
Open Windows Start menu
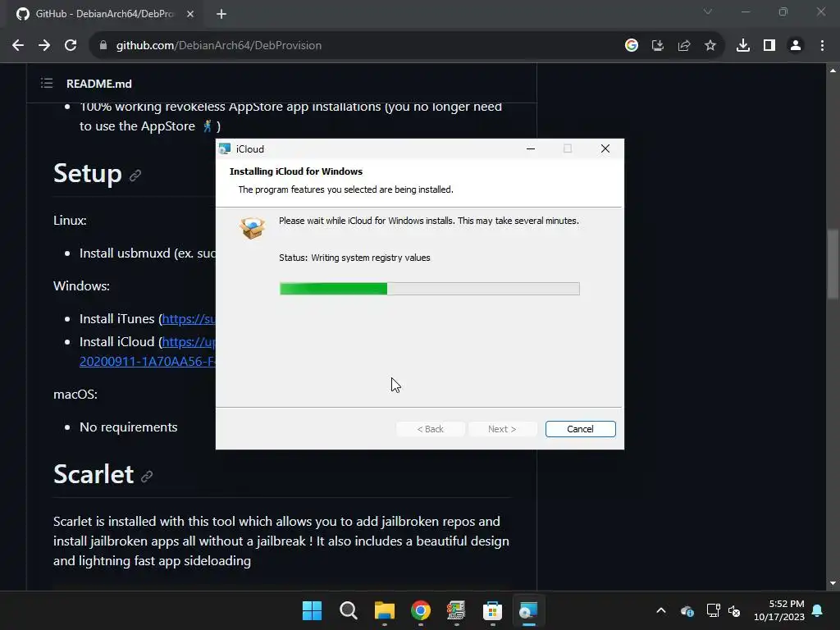click(x=312, y=610)
